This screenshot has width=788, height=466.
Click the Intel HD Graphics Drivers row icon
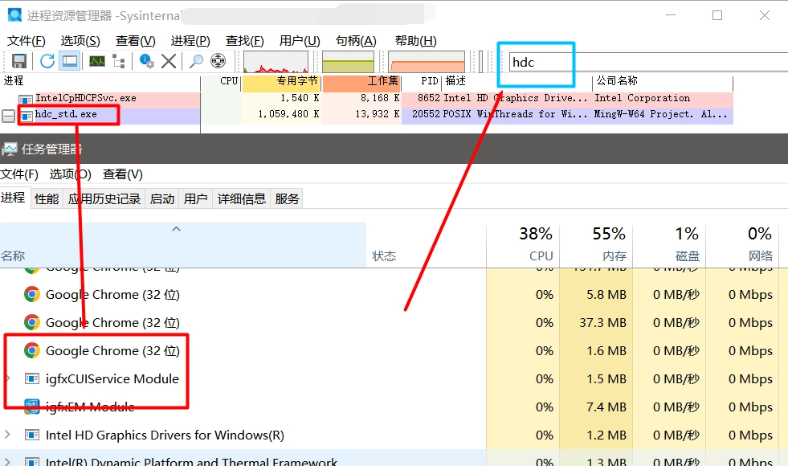point(31,435)
